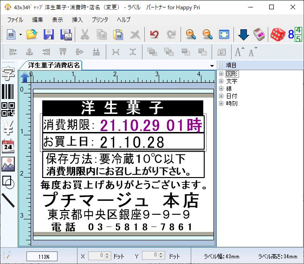
Task: Create a new label document
Action: [11, 34]
